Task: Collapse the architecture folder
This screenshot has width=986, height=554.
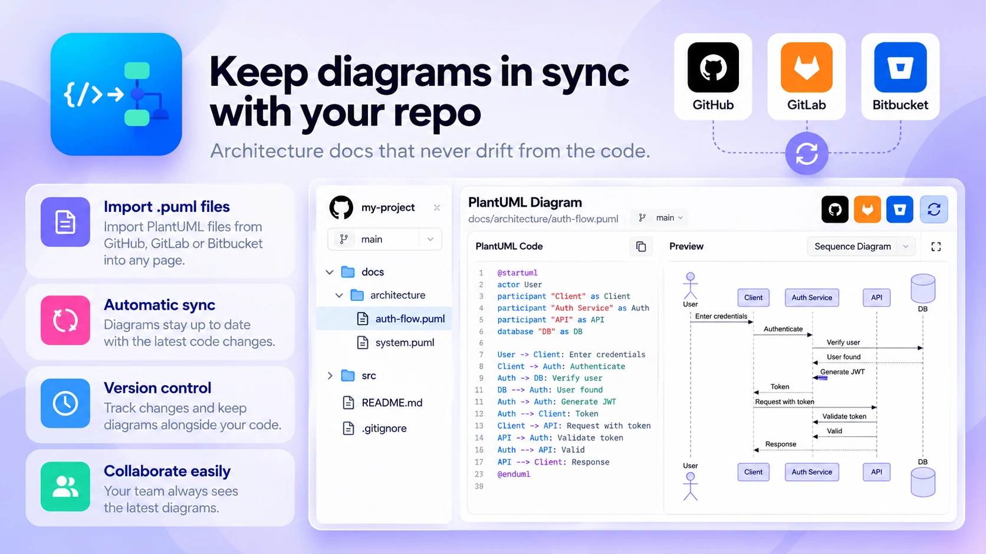Action: (339, 296)
